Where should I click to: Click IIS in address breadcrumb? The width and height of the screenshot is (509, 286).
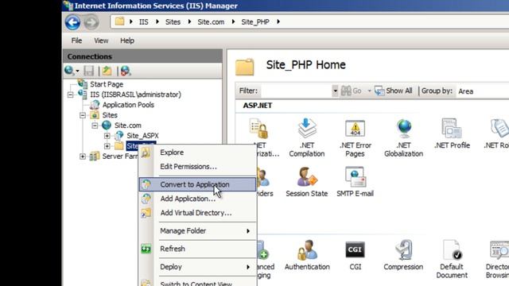coord(143,21)
